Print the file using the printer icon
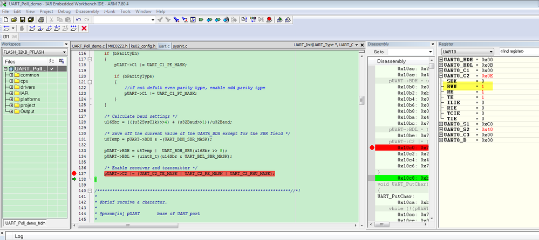The width and height of the screenshot is (539, 240). (41, 19)
